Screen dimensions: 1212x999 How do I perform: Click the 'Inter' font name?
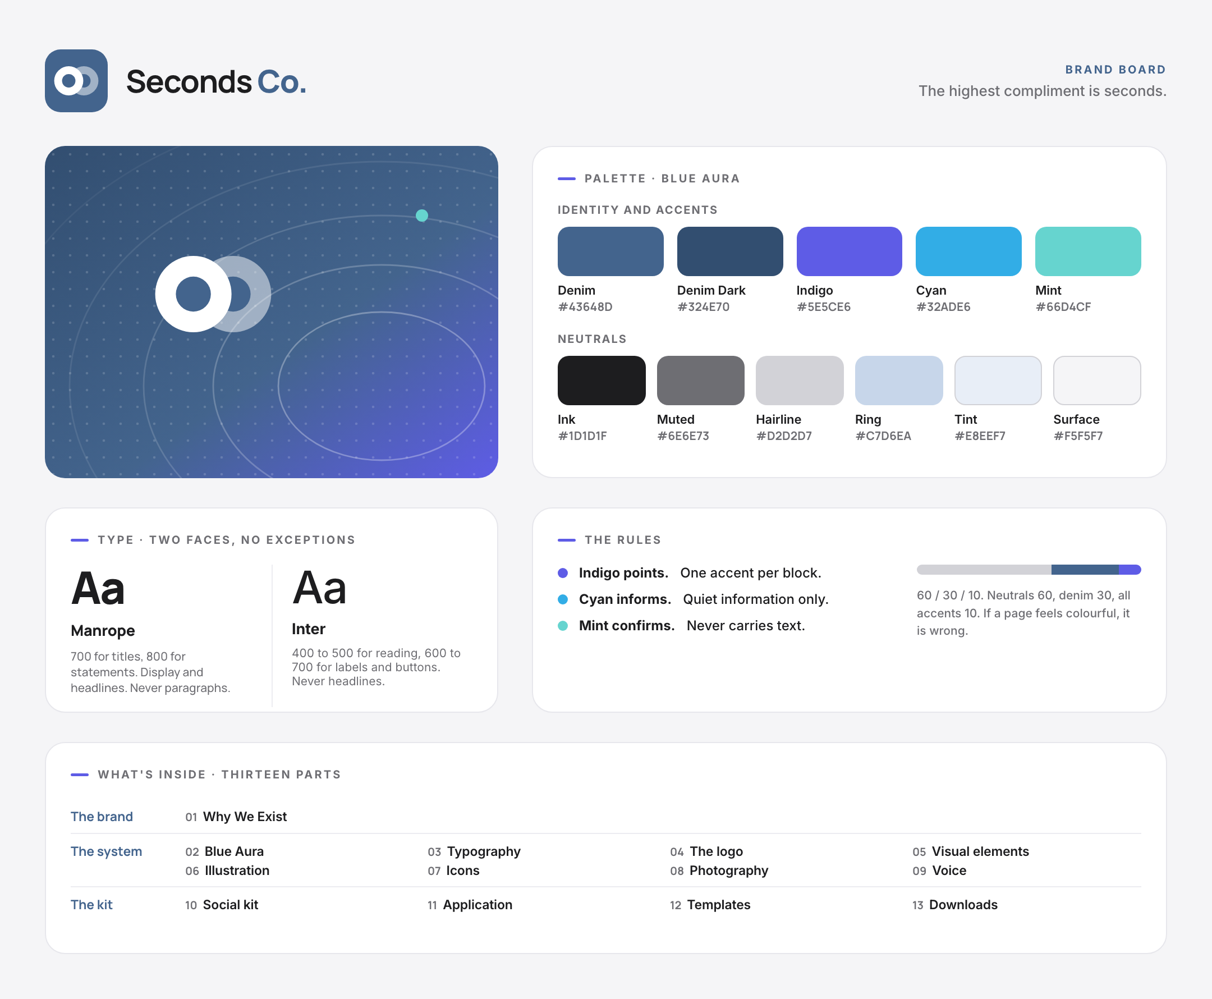(x=308, y=629)
